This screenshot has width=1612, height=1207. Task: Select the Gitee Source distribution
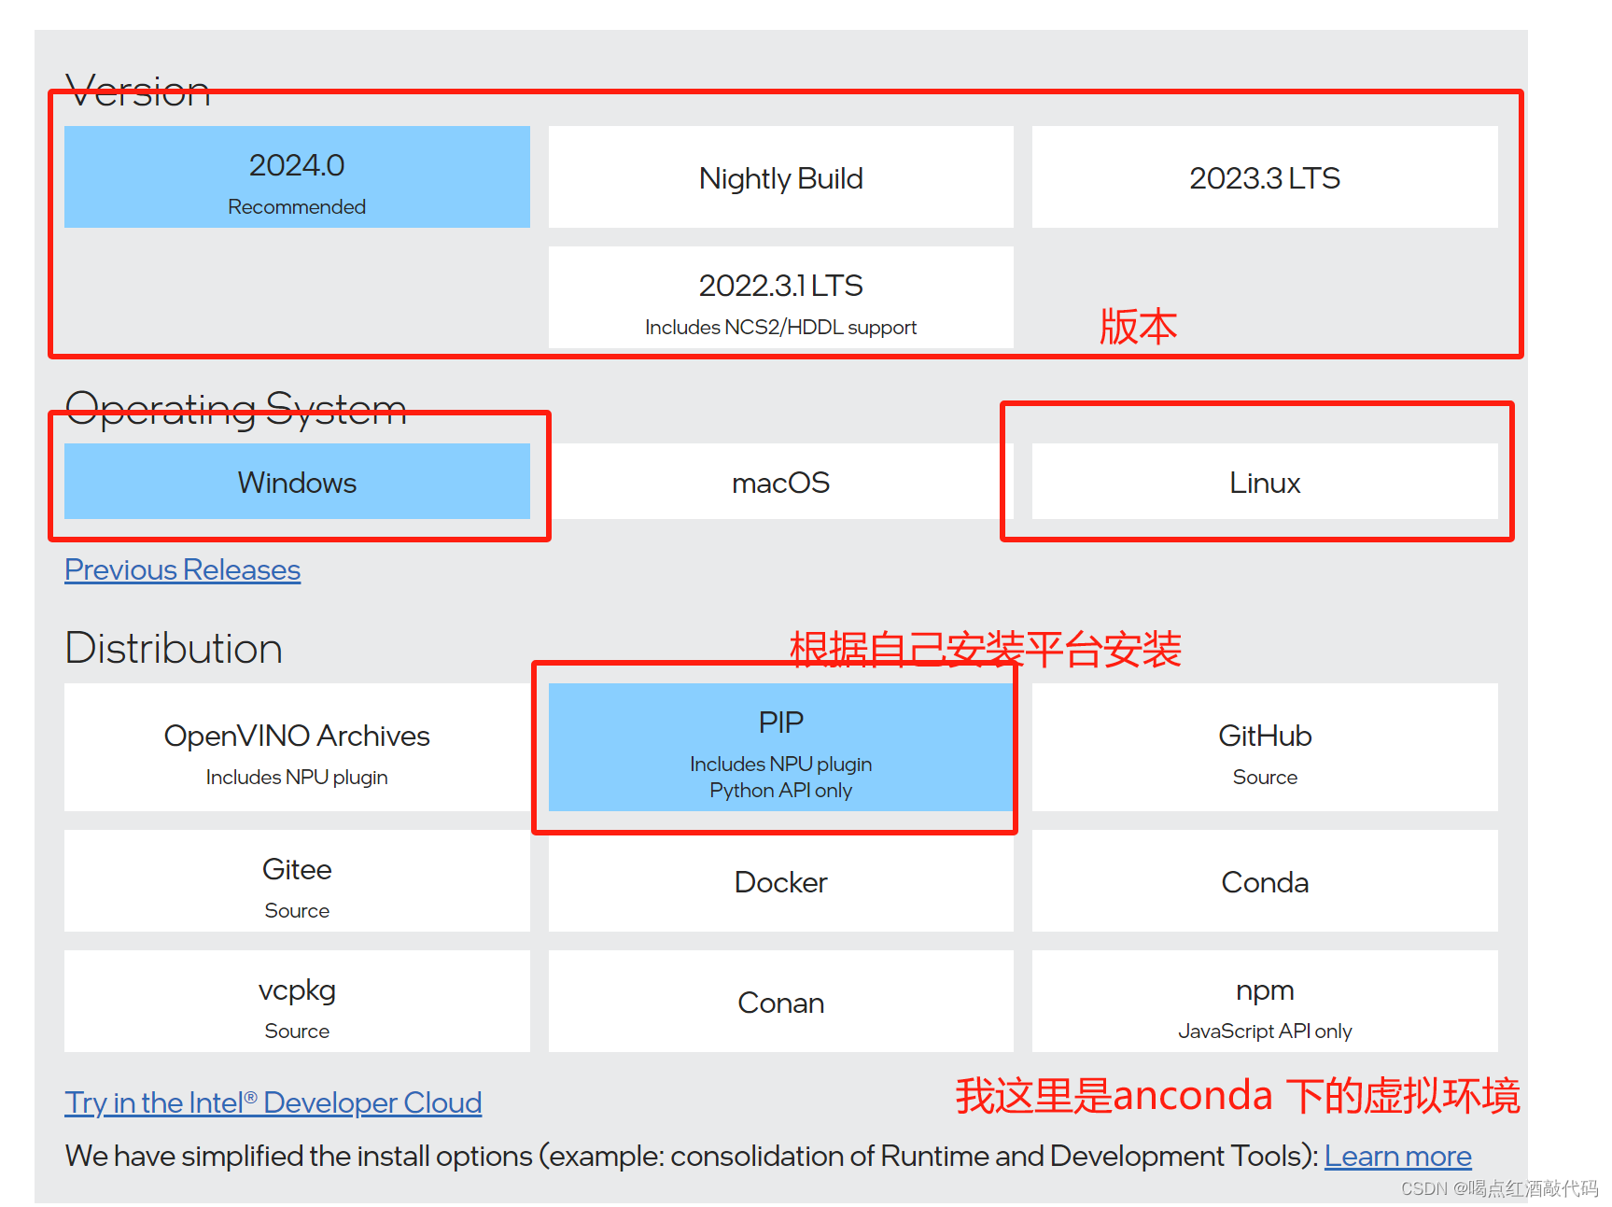(x=296, y=881)
